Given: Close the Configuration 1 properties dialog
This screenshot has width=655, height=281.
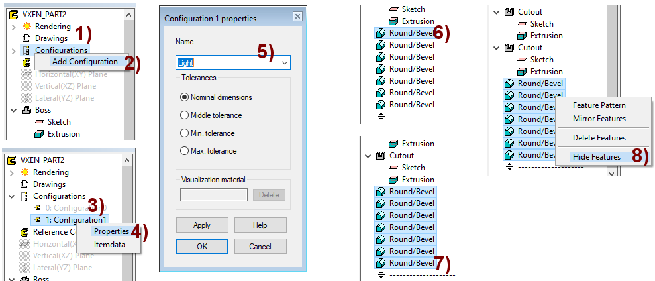Looking at the screenshot, I should [297, 17].
